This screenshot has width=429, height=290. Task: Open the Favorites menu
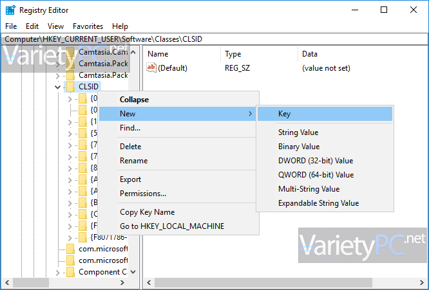point(88,26)
